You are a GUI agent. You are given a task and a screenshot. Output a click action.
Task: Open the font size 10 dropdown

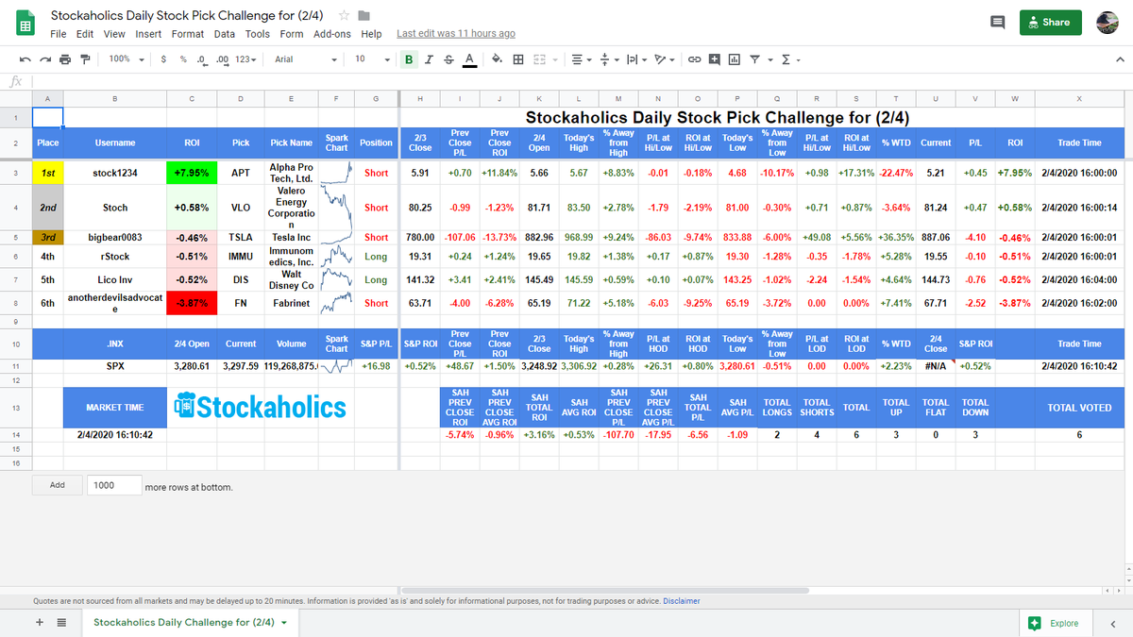(372, 59)
